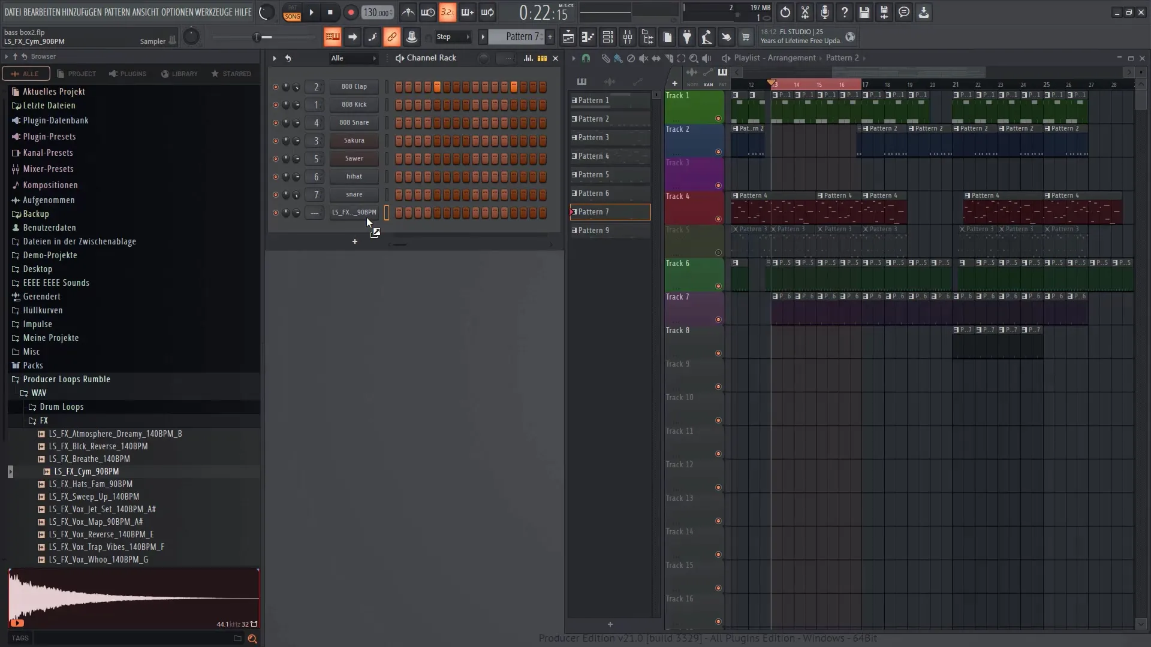Open the Plugin picker plug icon
The image size is (1151, 647).
click(x=687, y=37)
